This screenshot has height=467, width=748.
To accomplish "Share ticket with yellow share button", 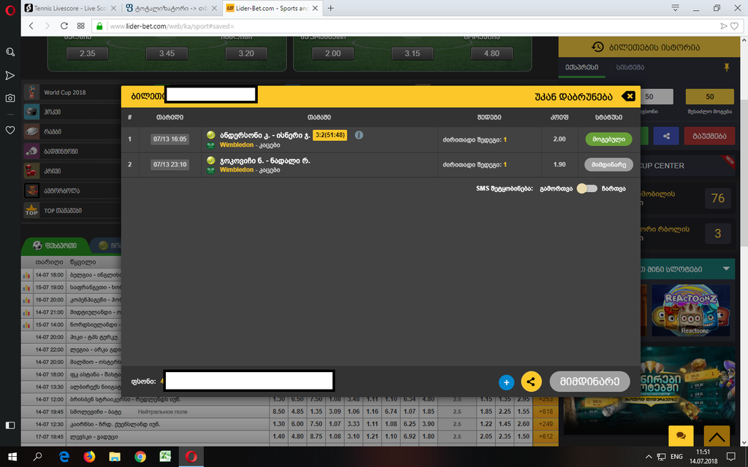I will click(531, 381).
